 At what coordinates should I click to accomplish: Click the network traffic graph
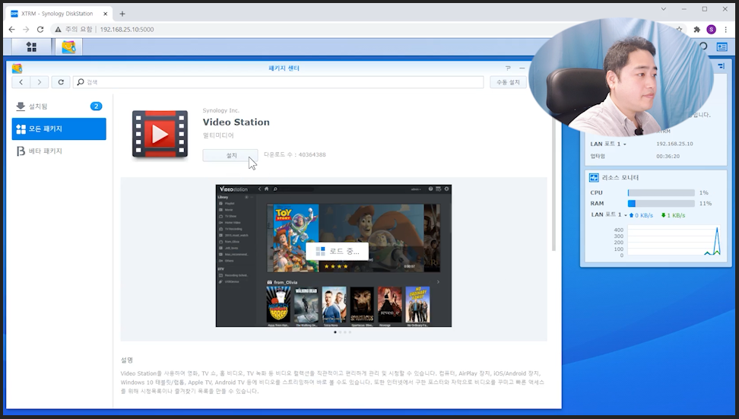(674, 241)
